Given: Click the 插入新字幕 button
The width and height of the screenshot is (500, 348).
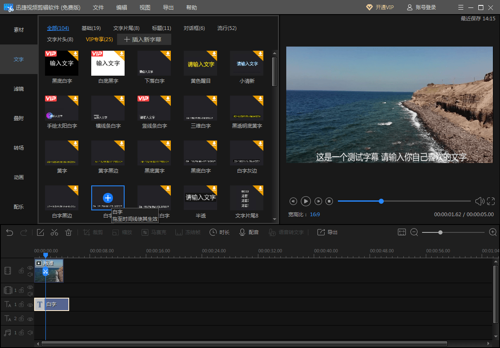Looking at the screenshot, I should (x=144, y=39).
